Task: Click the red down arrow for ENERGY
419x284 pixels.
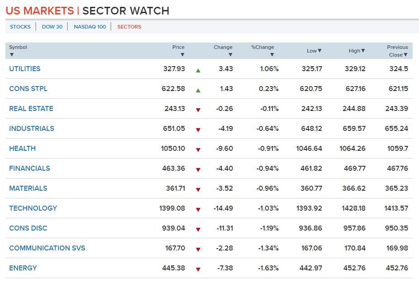Action: click(198, 270)
